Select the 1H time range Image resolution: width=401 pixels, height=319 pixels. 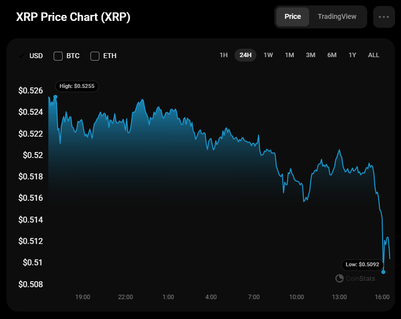tap(224, 55)
